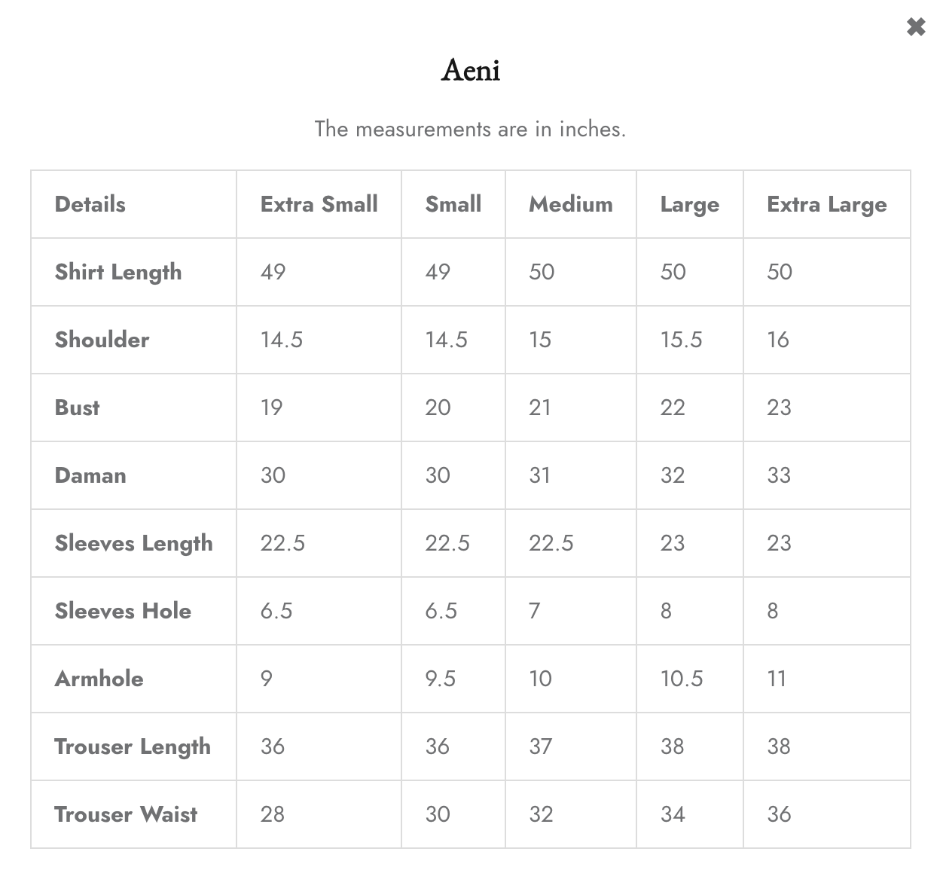The image size is (940, 873).
Task: Click the Sleeves Length row label
Action: [134, 544]
